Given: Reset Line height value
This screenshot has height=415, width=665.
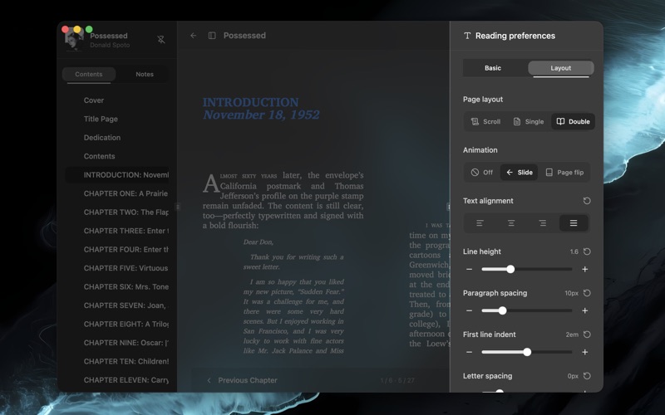Looking at the screenshot, I should 587,251.
